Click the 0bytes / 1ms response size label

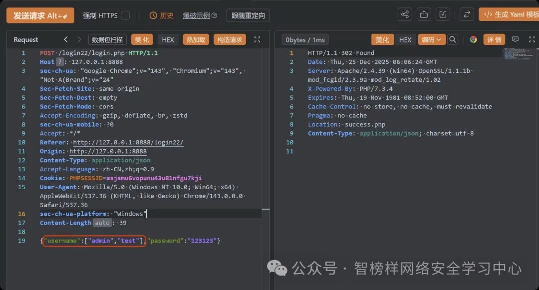point(305,40)
